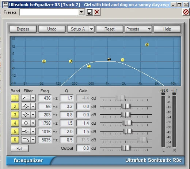190x169 pixels.
Task: Click band 6 frequency field 5035
Action: 45,140
